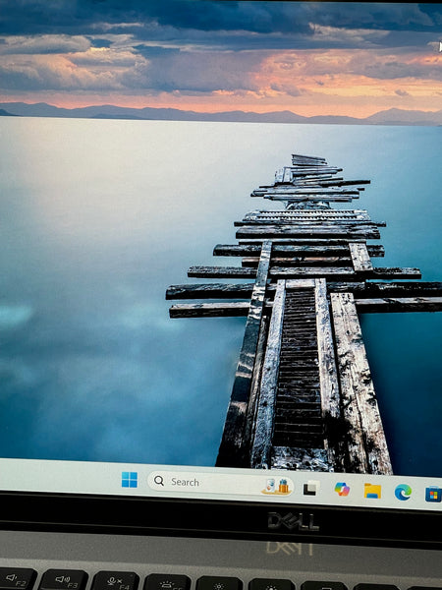The width and height of the screenshot is (442, 590).
Task: Launch Microsoft Copilot from the taskbar
Action: (x=342, y=489)
